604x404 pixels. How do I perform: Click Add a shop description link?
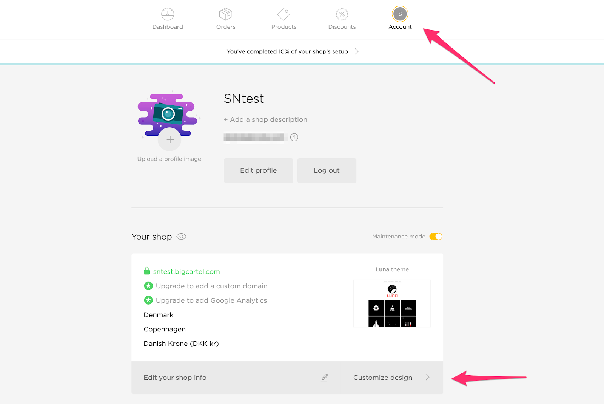(265, 119)
